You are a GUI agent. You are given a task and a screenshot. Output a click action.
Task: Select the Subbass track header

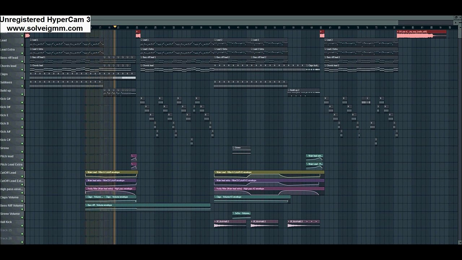12,83
